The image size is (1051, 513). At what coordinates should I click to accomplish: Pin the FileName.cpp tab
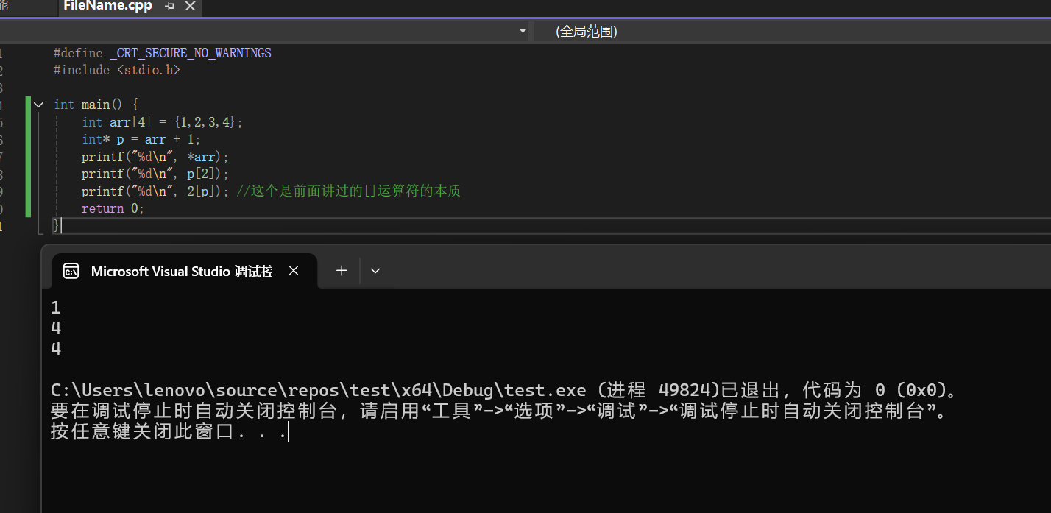(x=169, y=5)
